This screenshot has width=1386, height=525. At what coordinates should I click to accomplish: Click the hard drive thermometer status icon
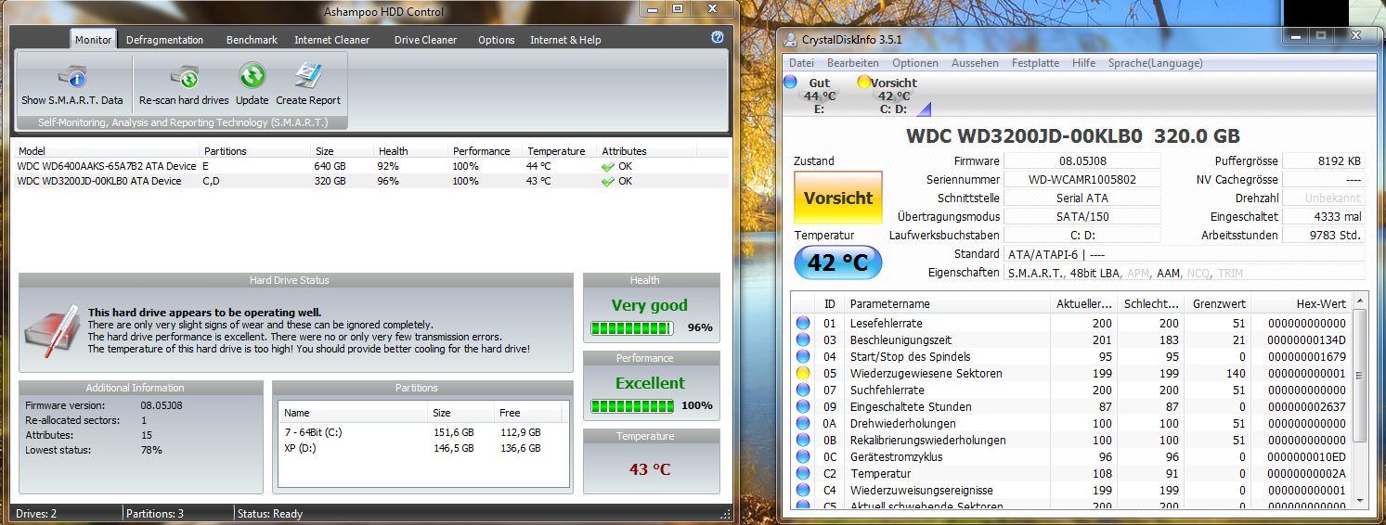51,331
